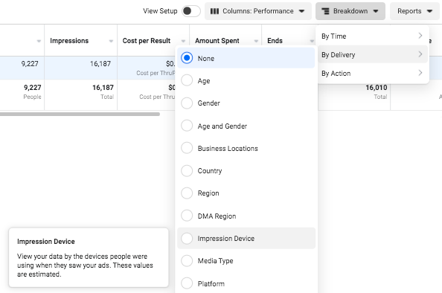Click the 9,227 People total cell
Image resolution: width=442 pixels, height=293 pixels.
(33, 88)
